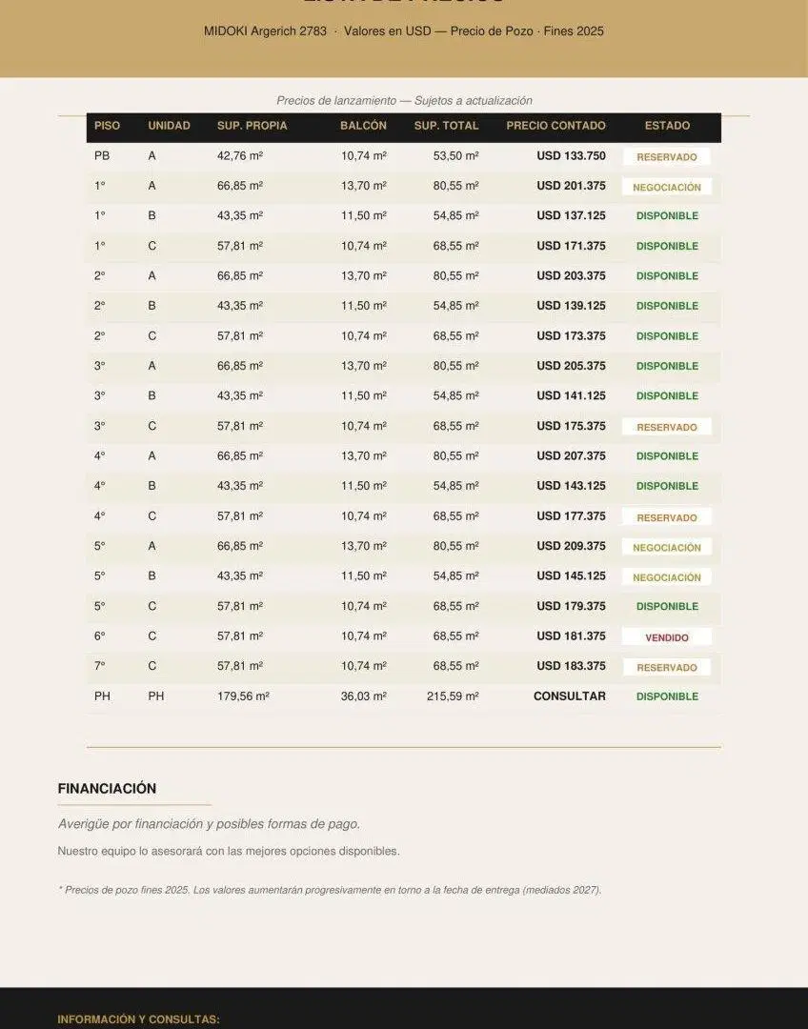Image resolution: width=808 pixels, height=1029 pixels.
Task: Click the UNIDAD column header
Action: tap(169, 126)
